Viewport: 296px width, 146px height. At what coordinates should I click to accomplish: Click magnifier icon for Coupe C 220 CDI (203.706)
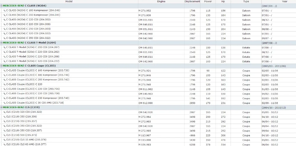tap(4, 89)
